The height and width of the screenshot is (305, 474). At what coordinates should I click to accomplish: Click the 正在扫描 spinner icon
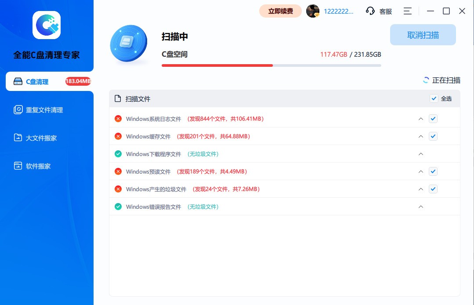[426, 80]
